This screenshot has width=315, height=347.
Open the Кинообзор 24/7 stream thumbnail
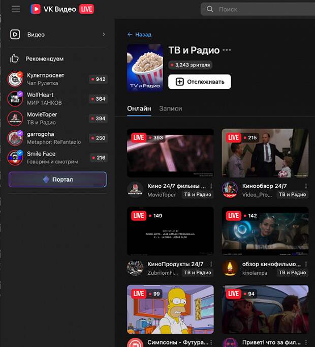tap(265, 153)
